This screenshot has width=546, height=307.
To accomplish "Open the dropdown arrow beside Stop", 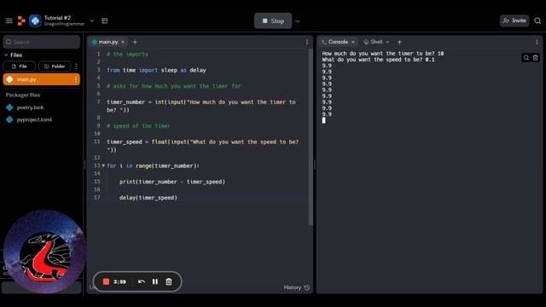I will coord(298,21).
